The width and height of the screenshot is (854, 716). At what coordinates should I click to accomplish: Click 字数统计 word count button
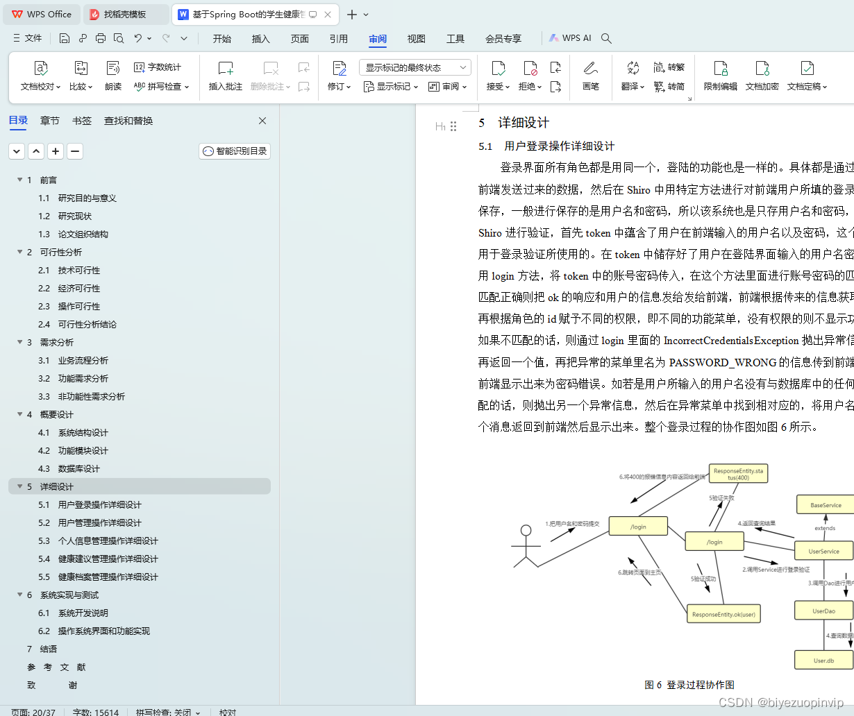coord(158,67)
